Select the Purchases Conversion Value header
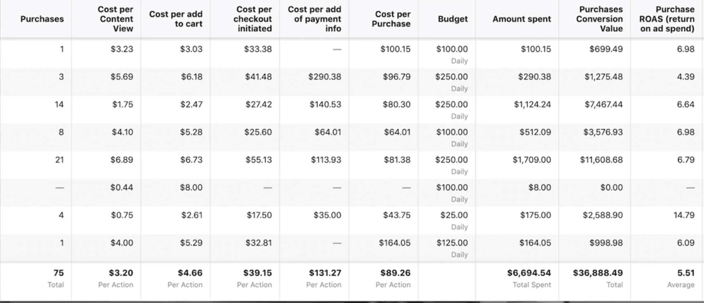704x303 pixels. 600,19
